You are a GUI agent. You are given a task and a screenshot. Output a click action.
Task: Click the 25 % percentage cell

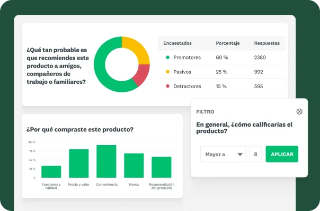221,72
